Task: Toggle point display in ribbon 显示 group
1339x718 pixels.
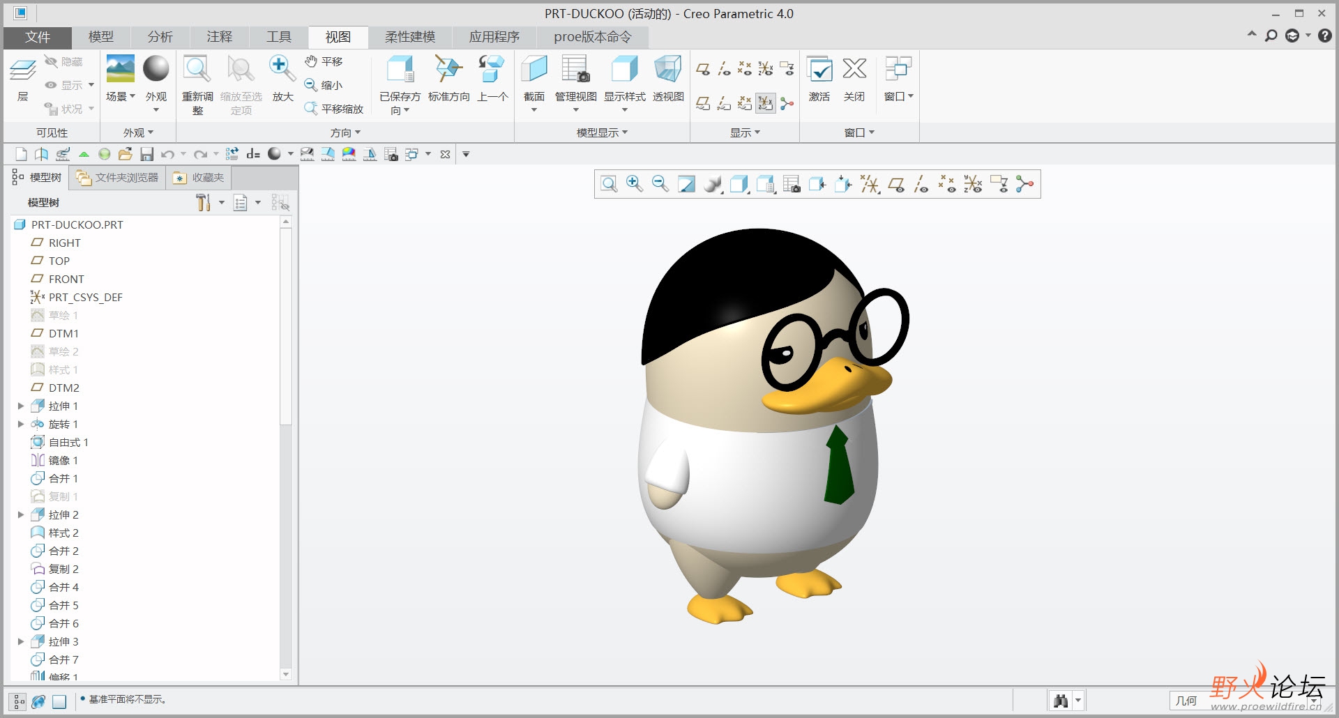Action: (745, 69)
